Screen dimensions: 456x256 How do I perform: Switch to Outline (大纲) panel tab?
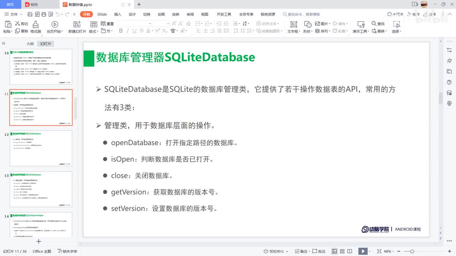[x=30, y=44]
